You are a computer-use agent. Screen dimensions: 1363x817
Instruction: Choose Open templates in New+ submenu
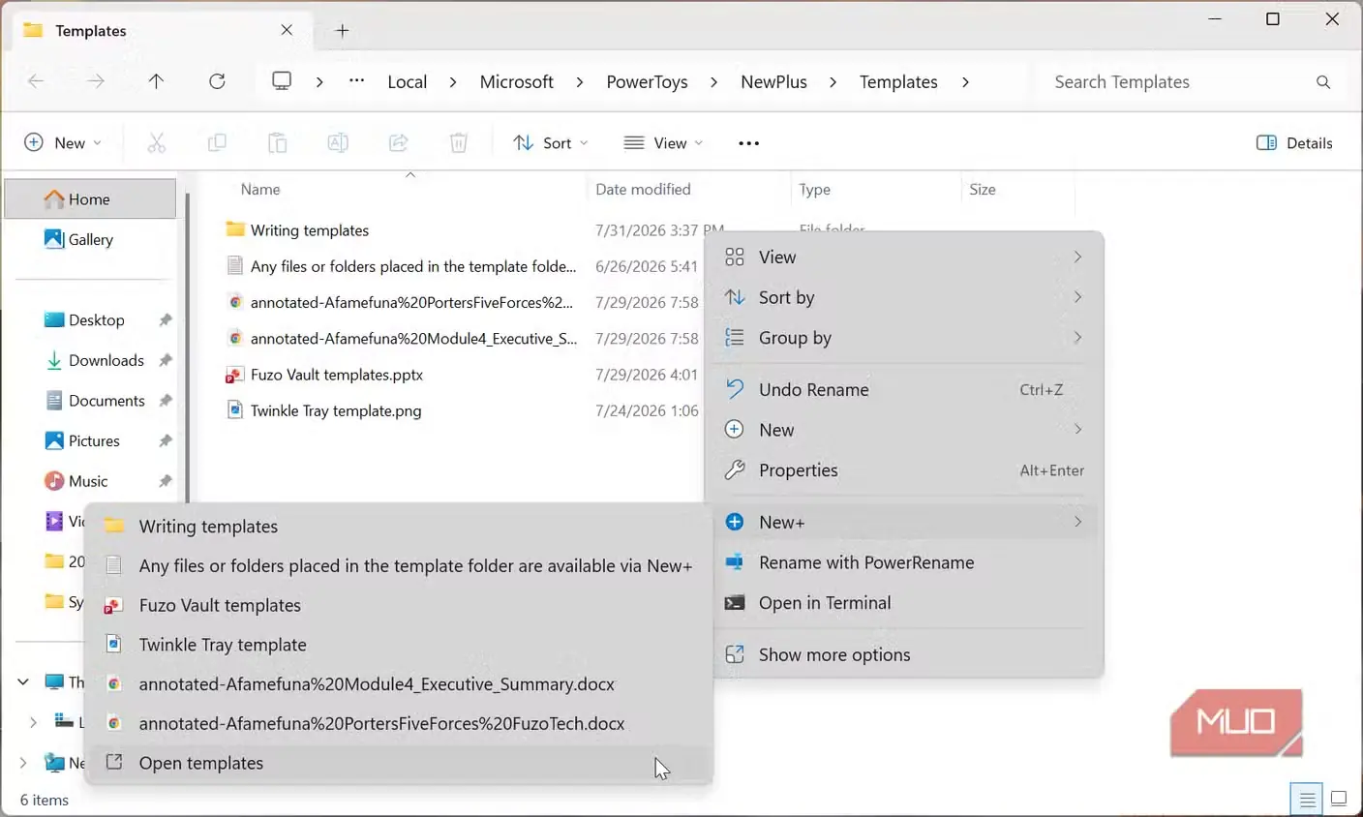point(399,763)
